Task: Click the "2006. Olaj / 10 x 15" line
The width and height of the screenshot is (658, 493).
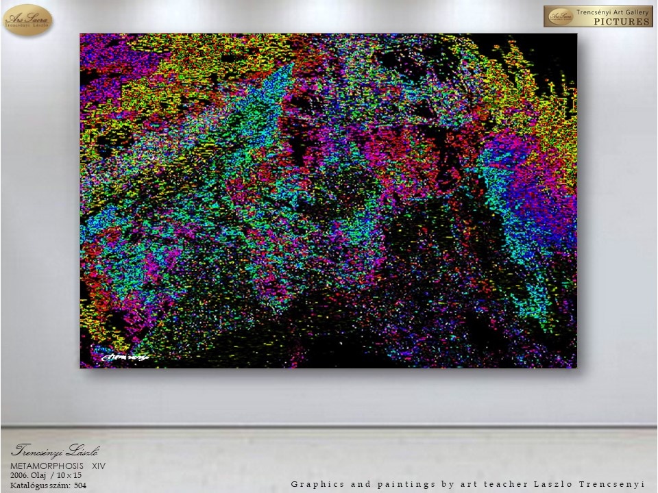Action: 46,475
